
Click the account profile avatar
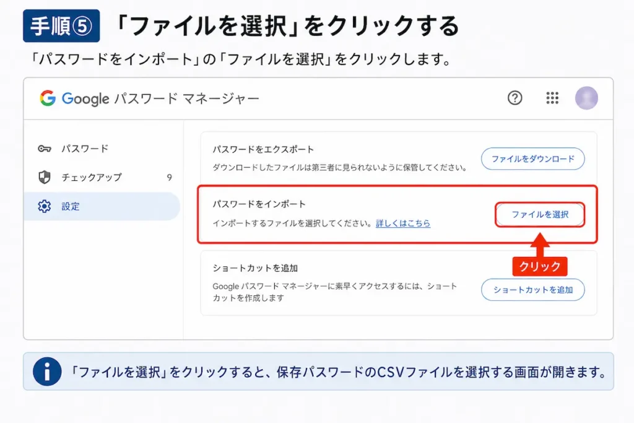pos(586,98)
